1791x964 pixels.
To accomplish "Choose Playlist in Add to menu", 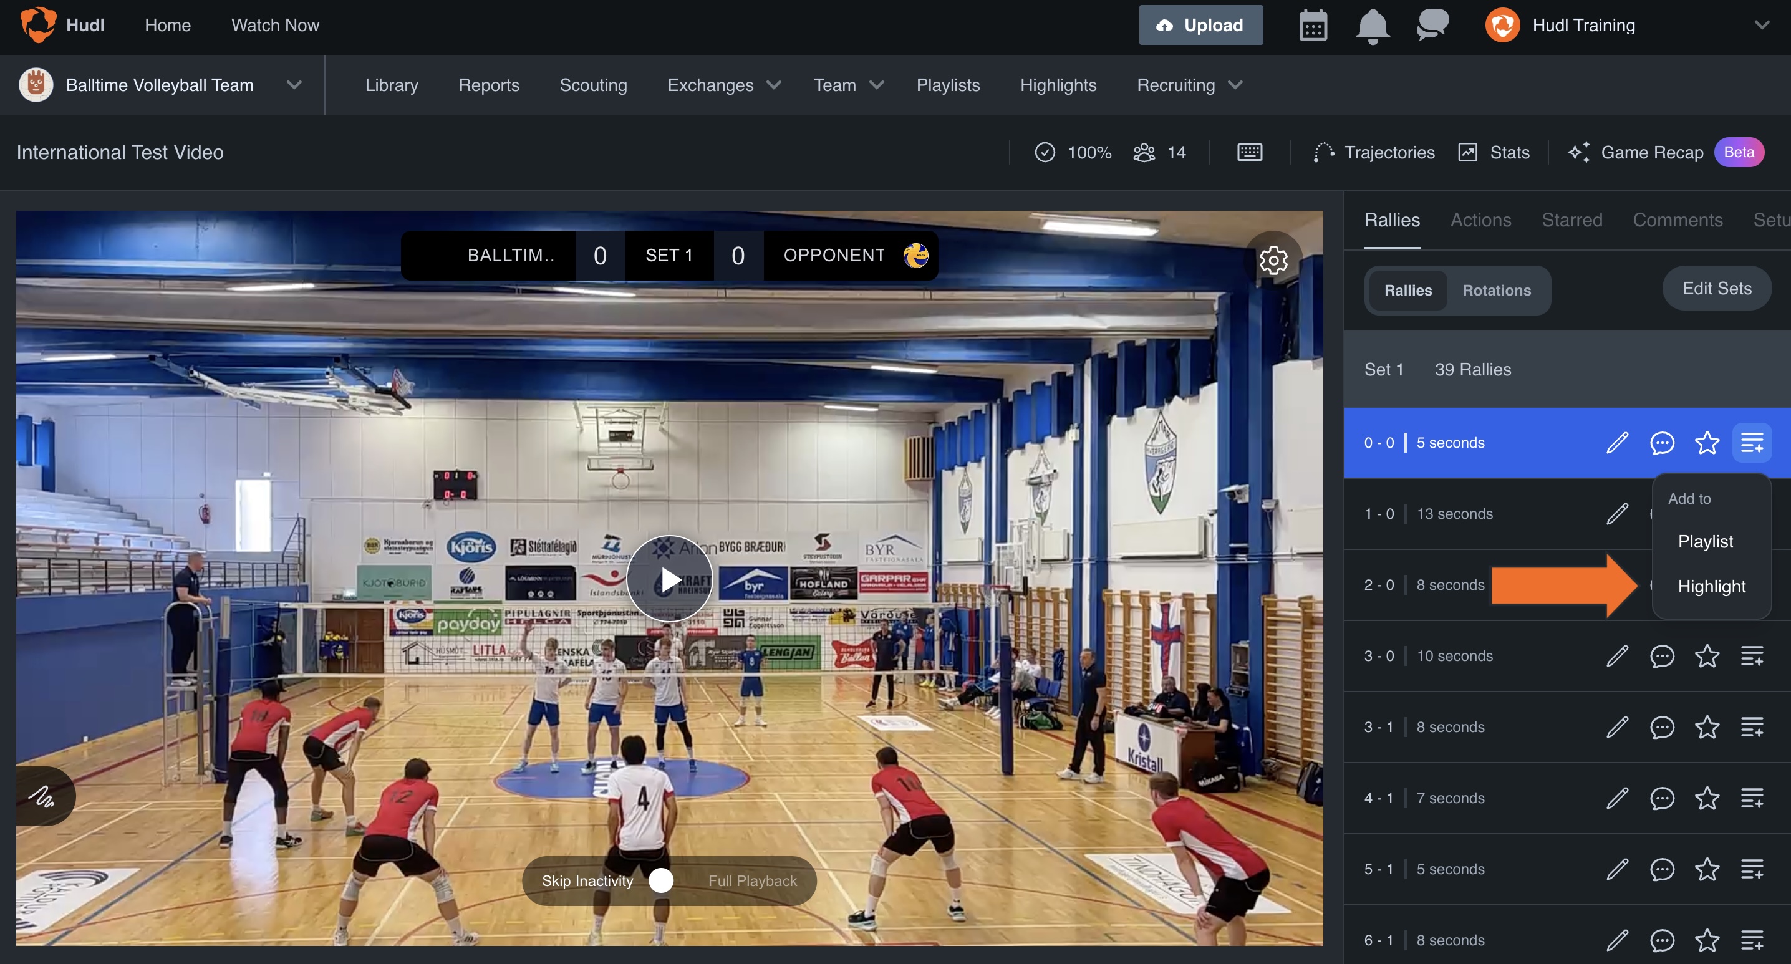I will click(x=1705, y=541).
